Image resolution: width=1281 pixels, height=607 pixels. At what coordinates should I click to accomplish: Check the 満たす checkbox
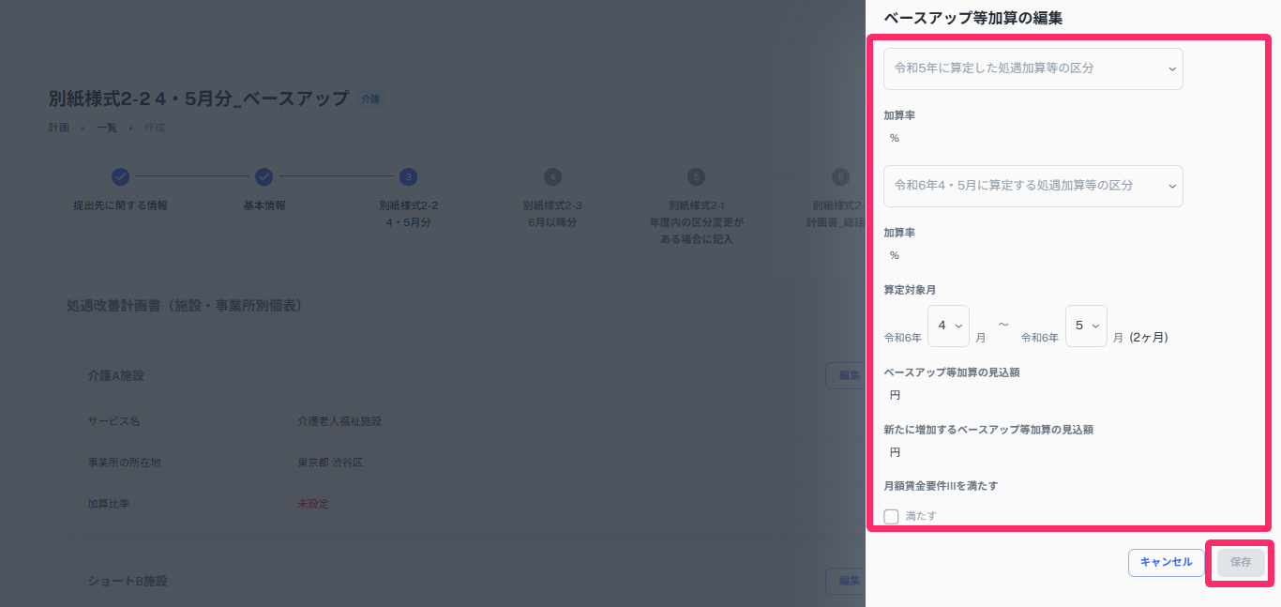pos(891,516)
